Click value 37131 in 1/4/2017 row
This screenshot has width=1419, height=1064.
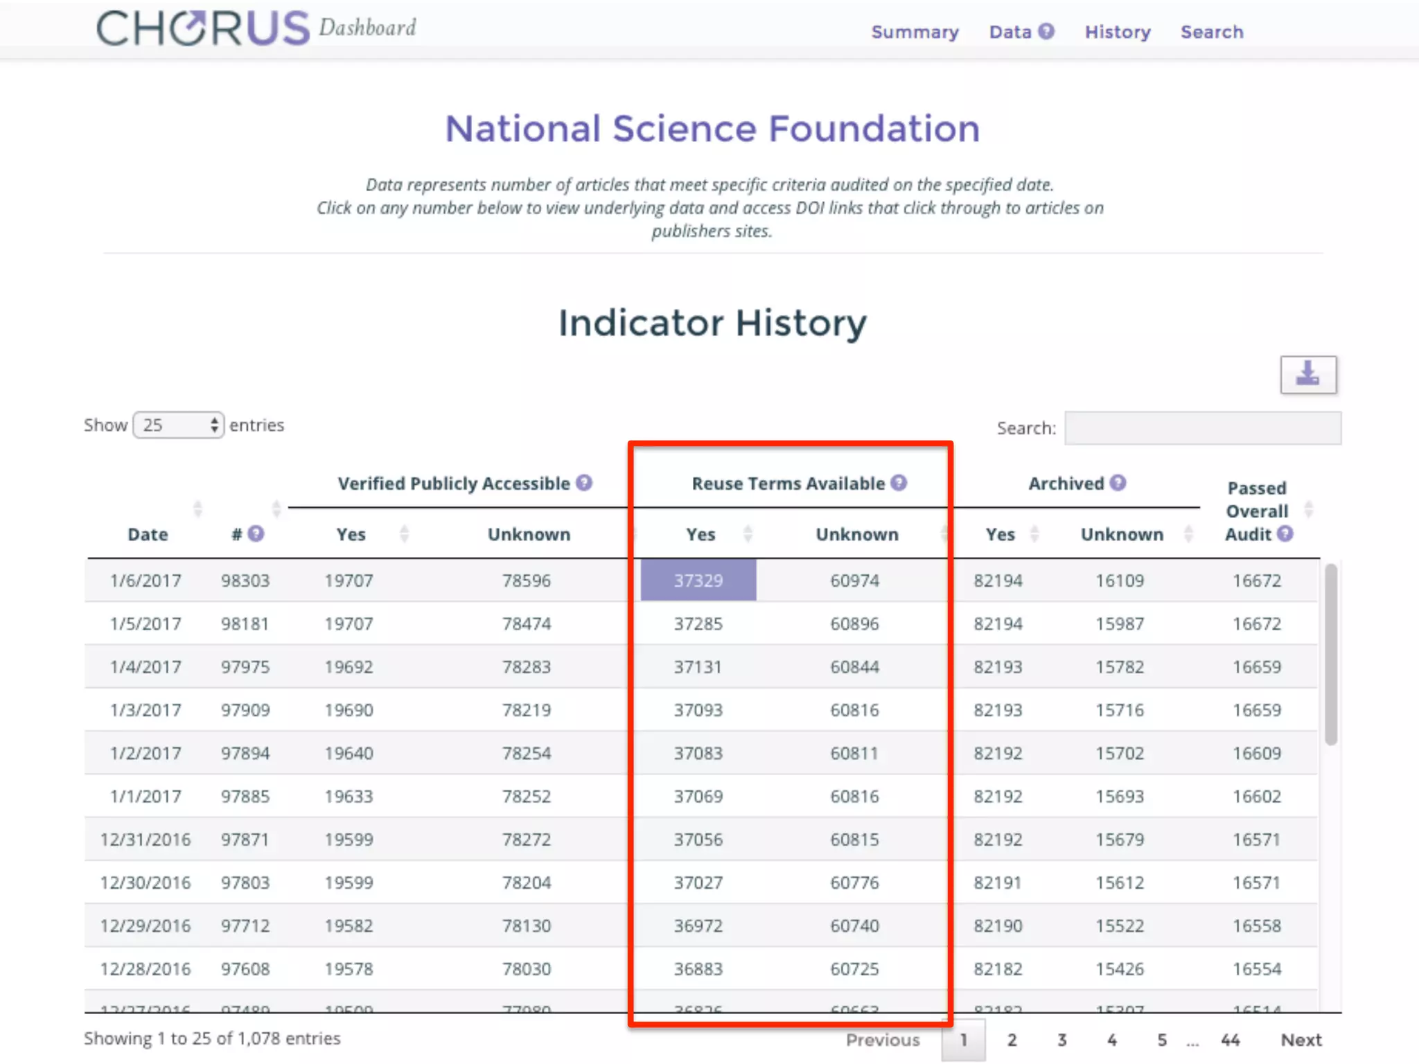(698, 666)
